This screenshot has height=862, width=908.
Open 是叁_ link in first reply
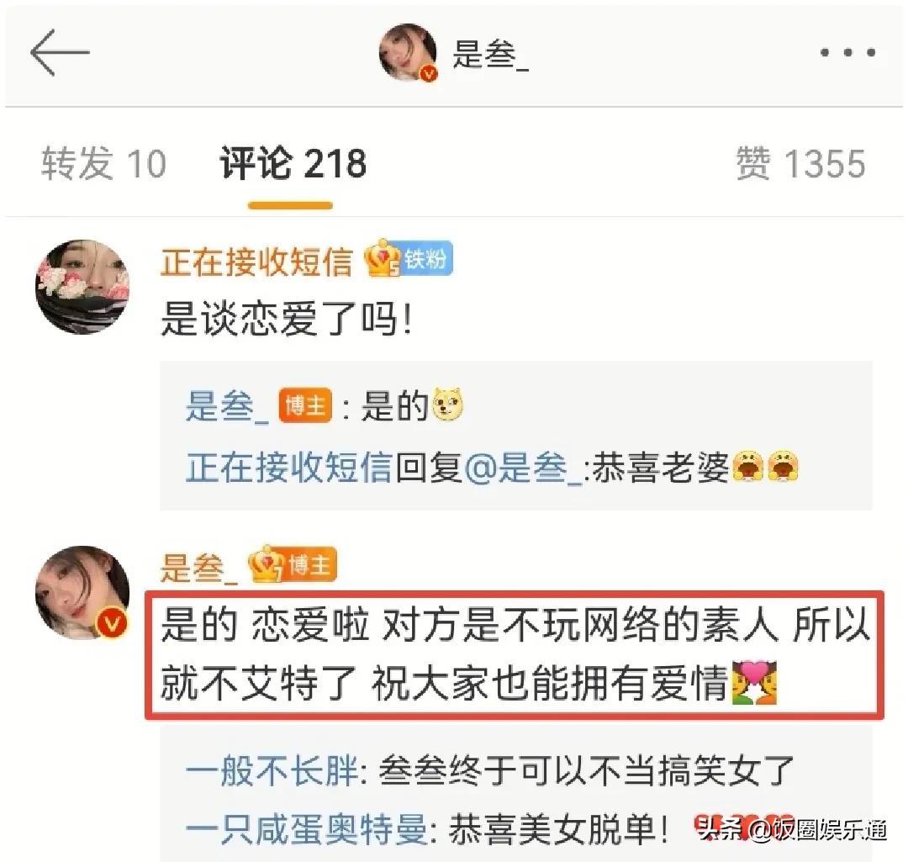point(227,406)
